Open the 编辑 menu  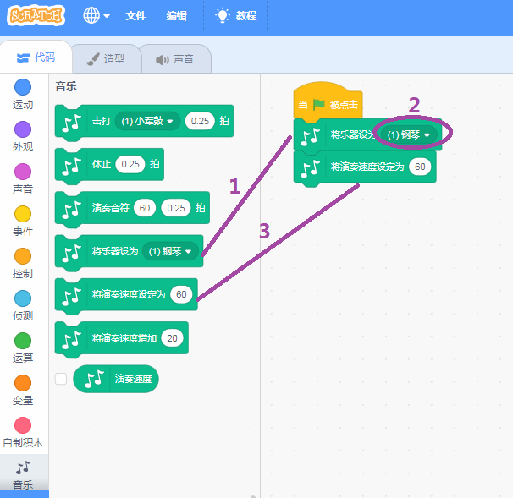coord(177,16)
